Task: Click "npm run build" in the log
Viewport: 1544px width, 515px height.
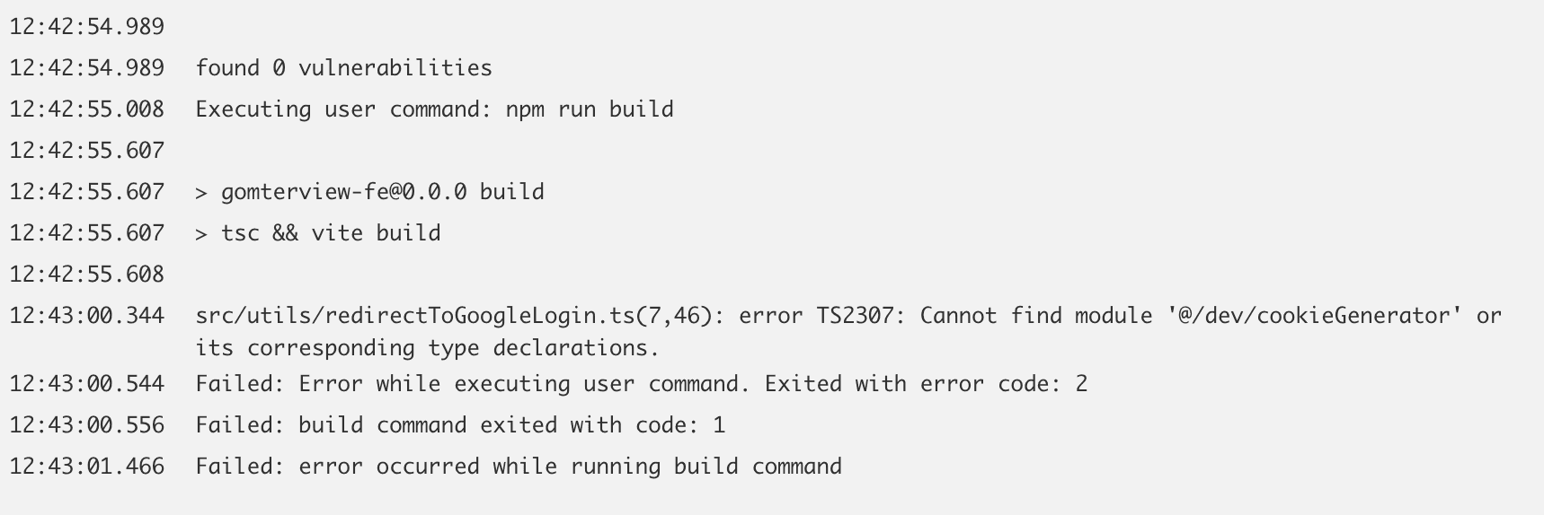Action: point(589,109)
